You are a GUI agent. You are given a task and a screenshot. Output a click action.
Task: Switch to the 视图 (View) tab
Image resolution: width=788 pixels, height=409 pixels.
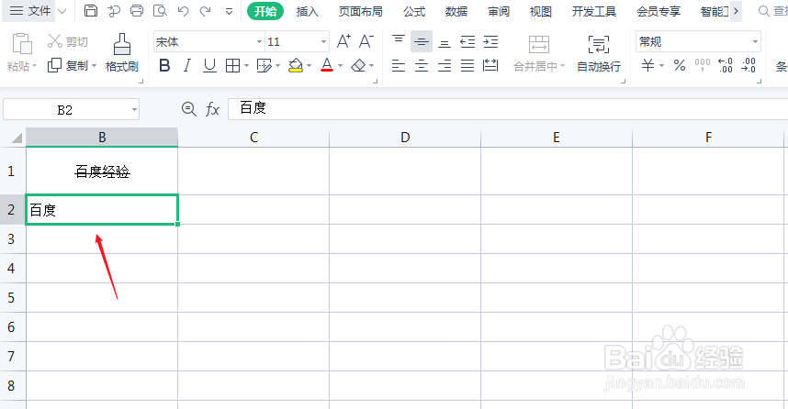(541, 11)
